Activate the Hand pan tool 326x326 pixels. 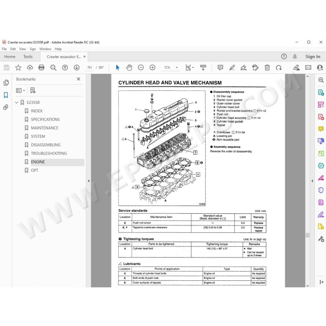pos(129,68)
